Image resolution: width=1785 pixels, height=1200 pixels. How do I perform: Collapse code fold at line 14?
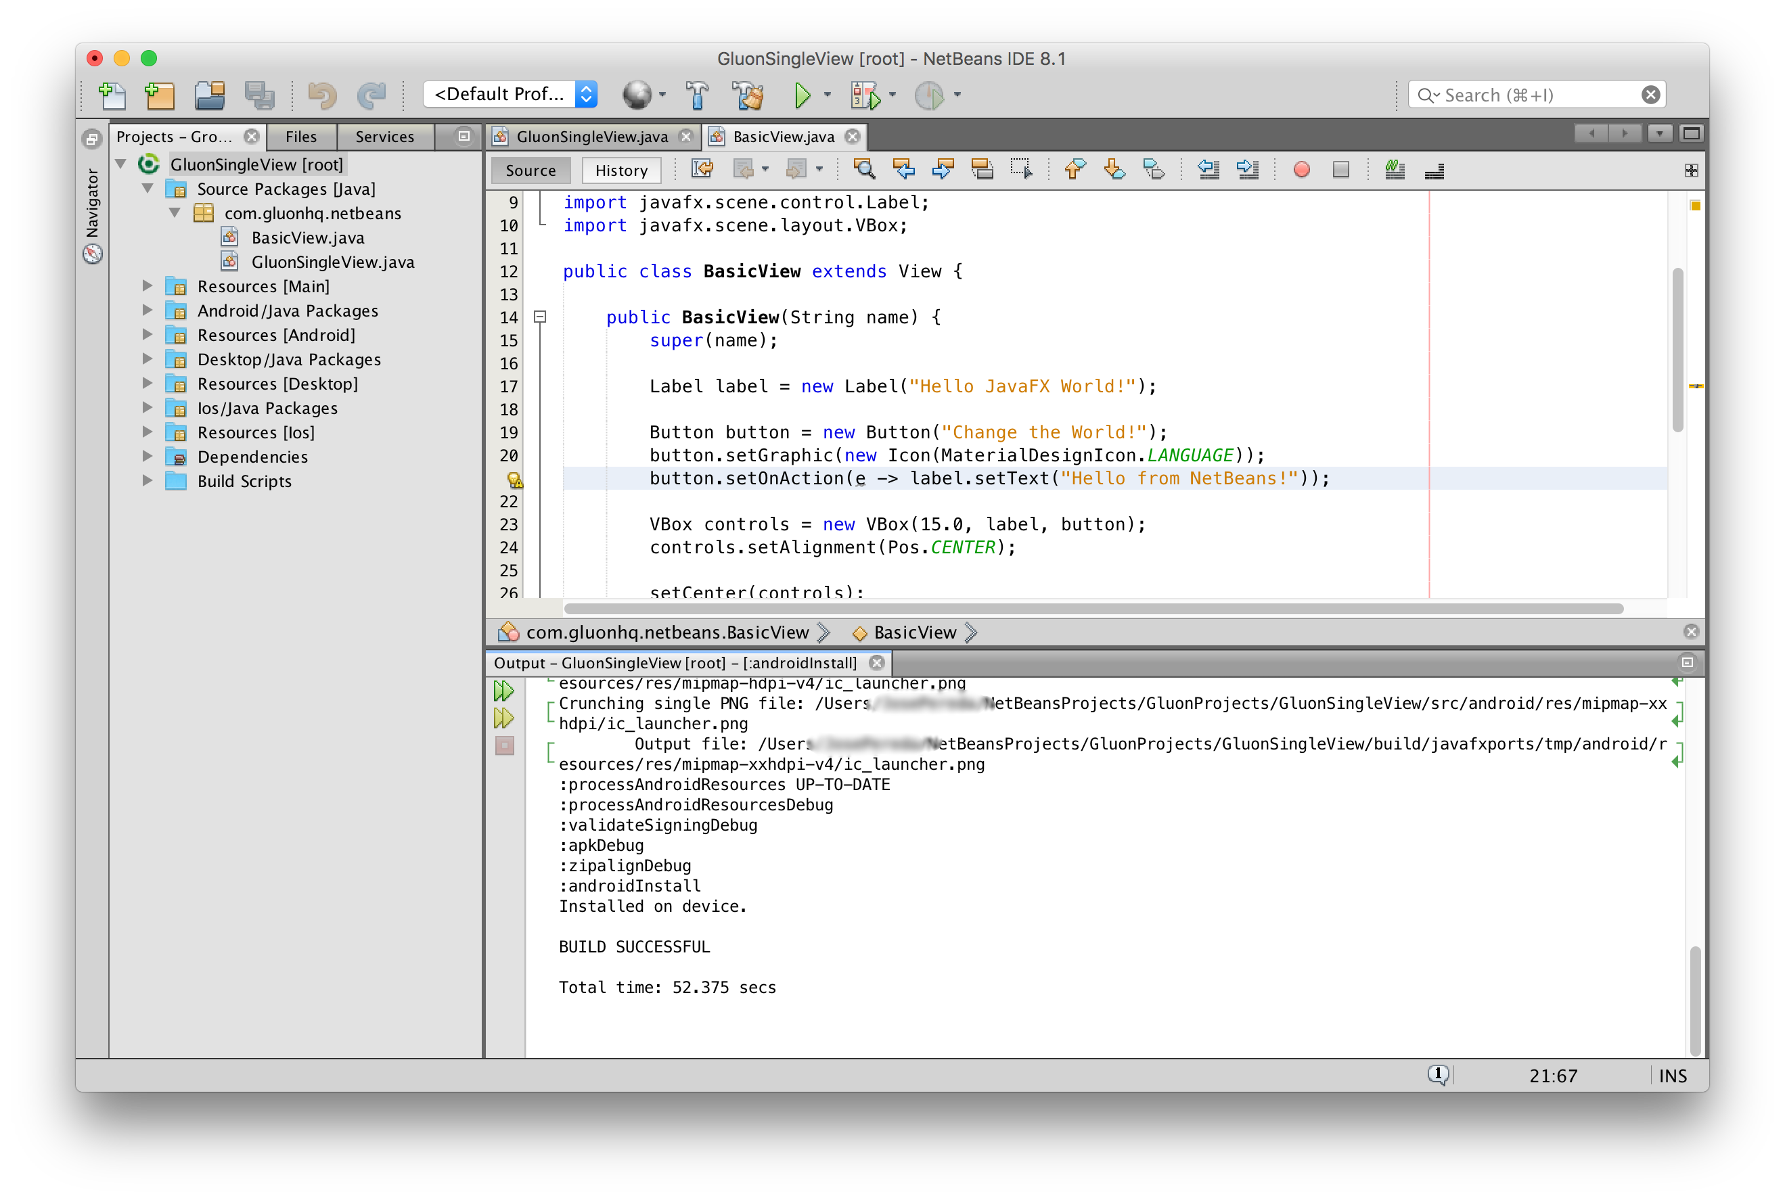(x=540, y=316)
